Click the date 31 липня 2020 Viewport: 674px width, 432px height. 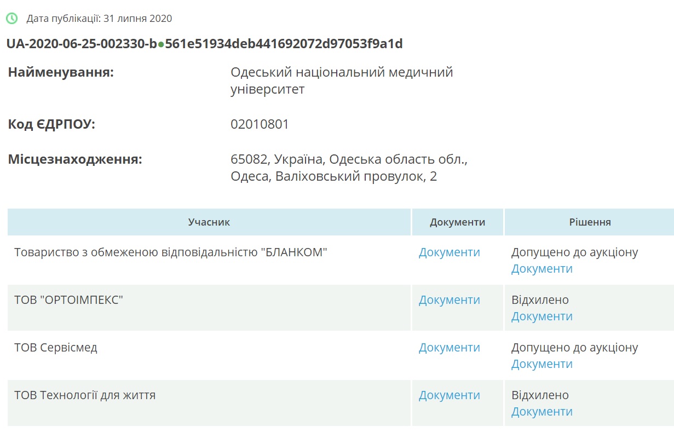pyautogui.click(x=137, y=19)
